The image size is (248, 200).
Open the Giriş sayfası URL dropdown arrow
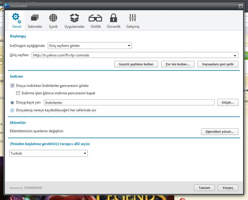tap(235, 55)
